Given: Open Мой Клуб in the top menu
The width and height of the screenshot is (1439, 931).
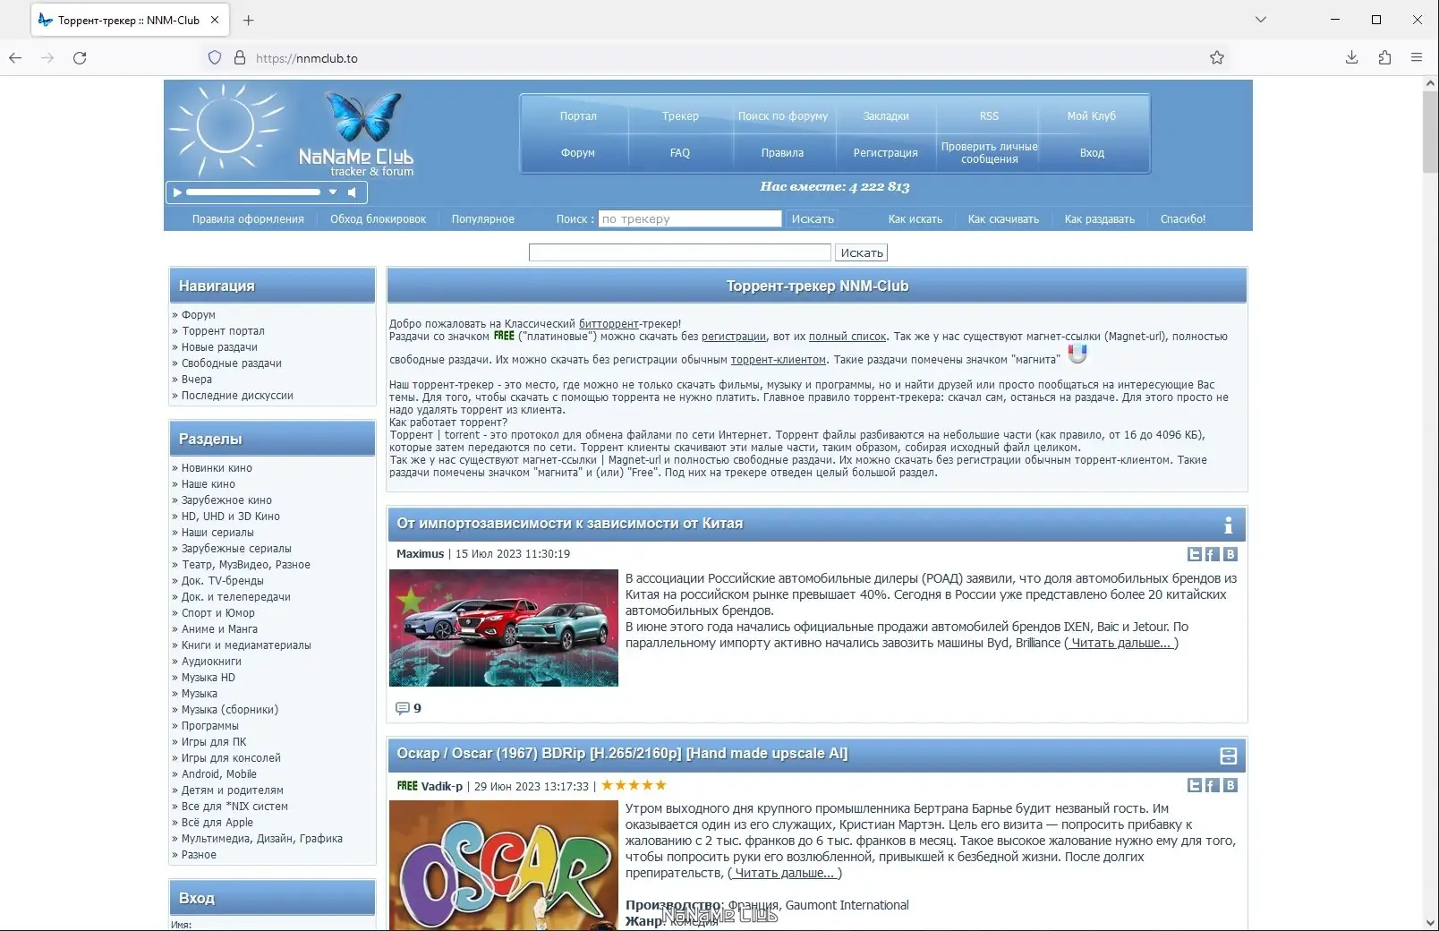Looking at the screenshot, I should pos(1092,116).
